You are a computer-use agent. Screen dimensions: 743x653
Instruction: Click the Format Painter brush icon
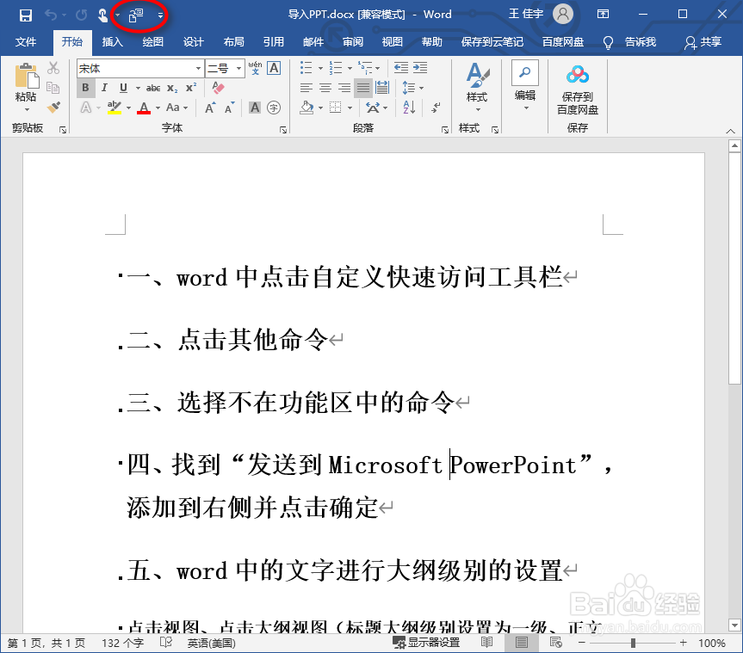click(x=53, y=108)
